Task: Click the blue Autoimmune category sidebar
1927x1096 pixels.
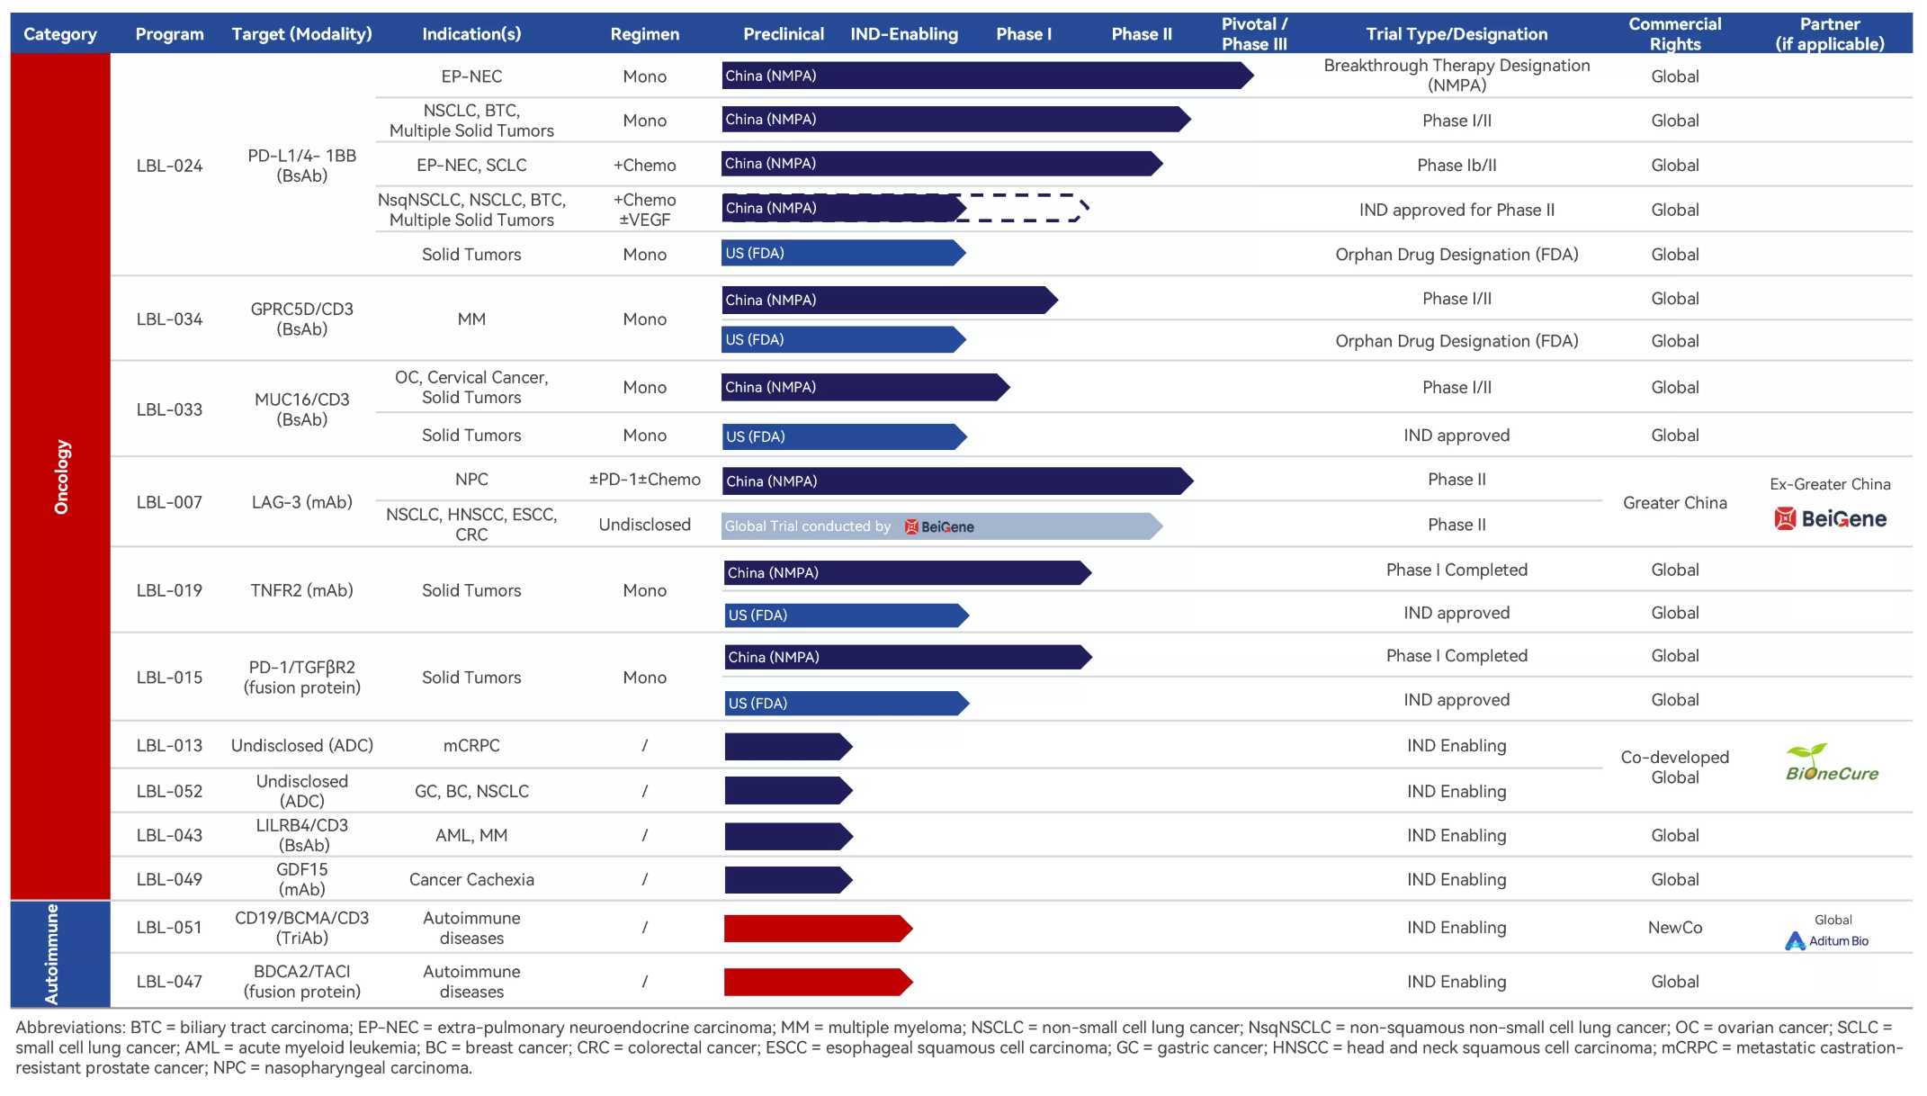Action: click(x=60, y=954)
